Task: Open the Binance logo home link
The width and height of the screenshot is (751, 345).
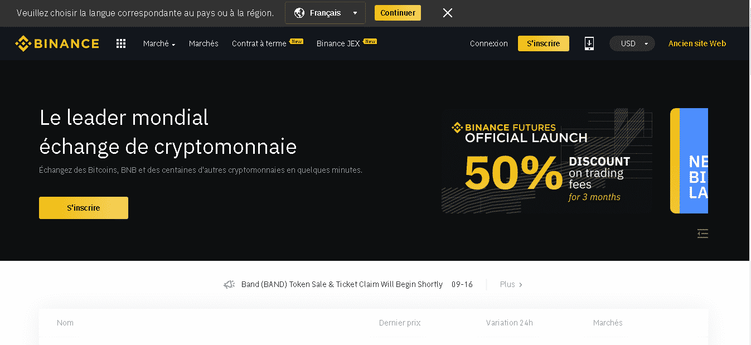Action: tap(57, 43)
